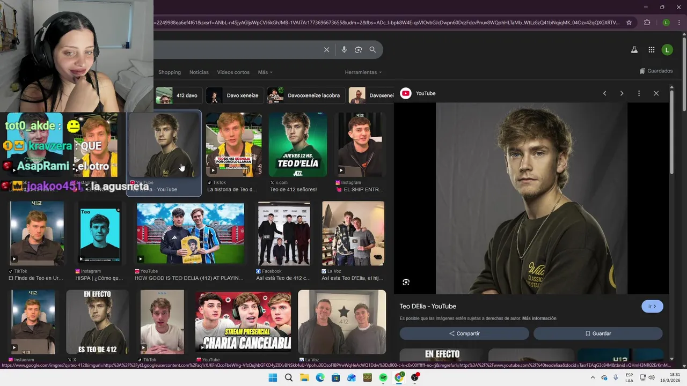Open Así esta Teo D'Elia La Voz thumbnail
Viewport: 687px width, 386px height.
353,233
